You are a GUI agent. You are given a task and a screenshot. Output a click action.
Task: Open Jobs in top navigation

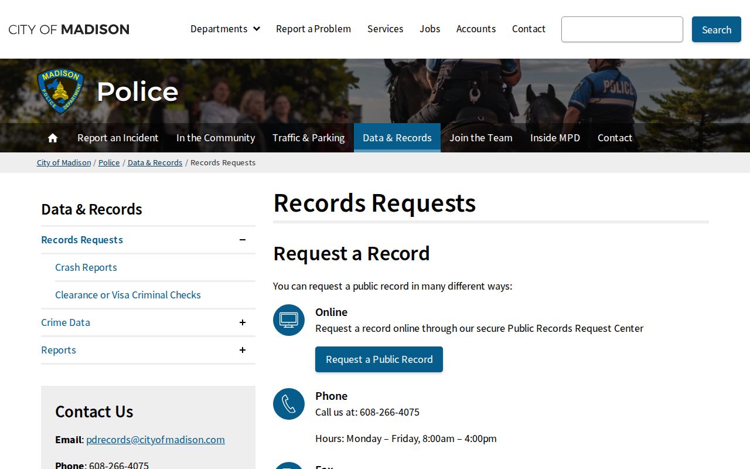[429, 29]
